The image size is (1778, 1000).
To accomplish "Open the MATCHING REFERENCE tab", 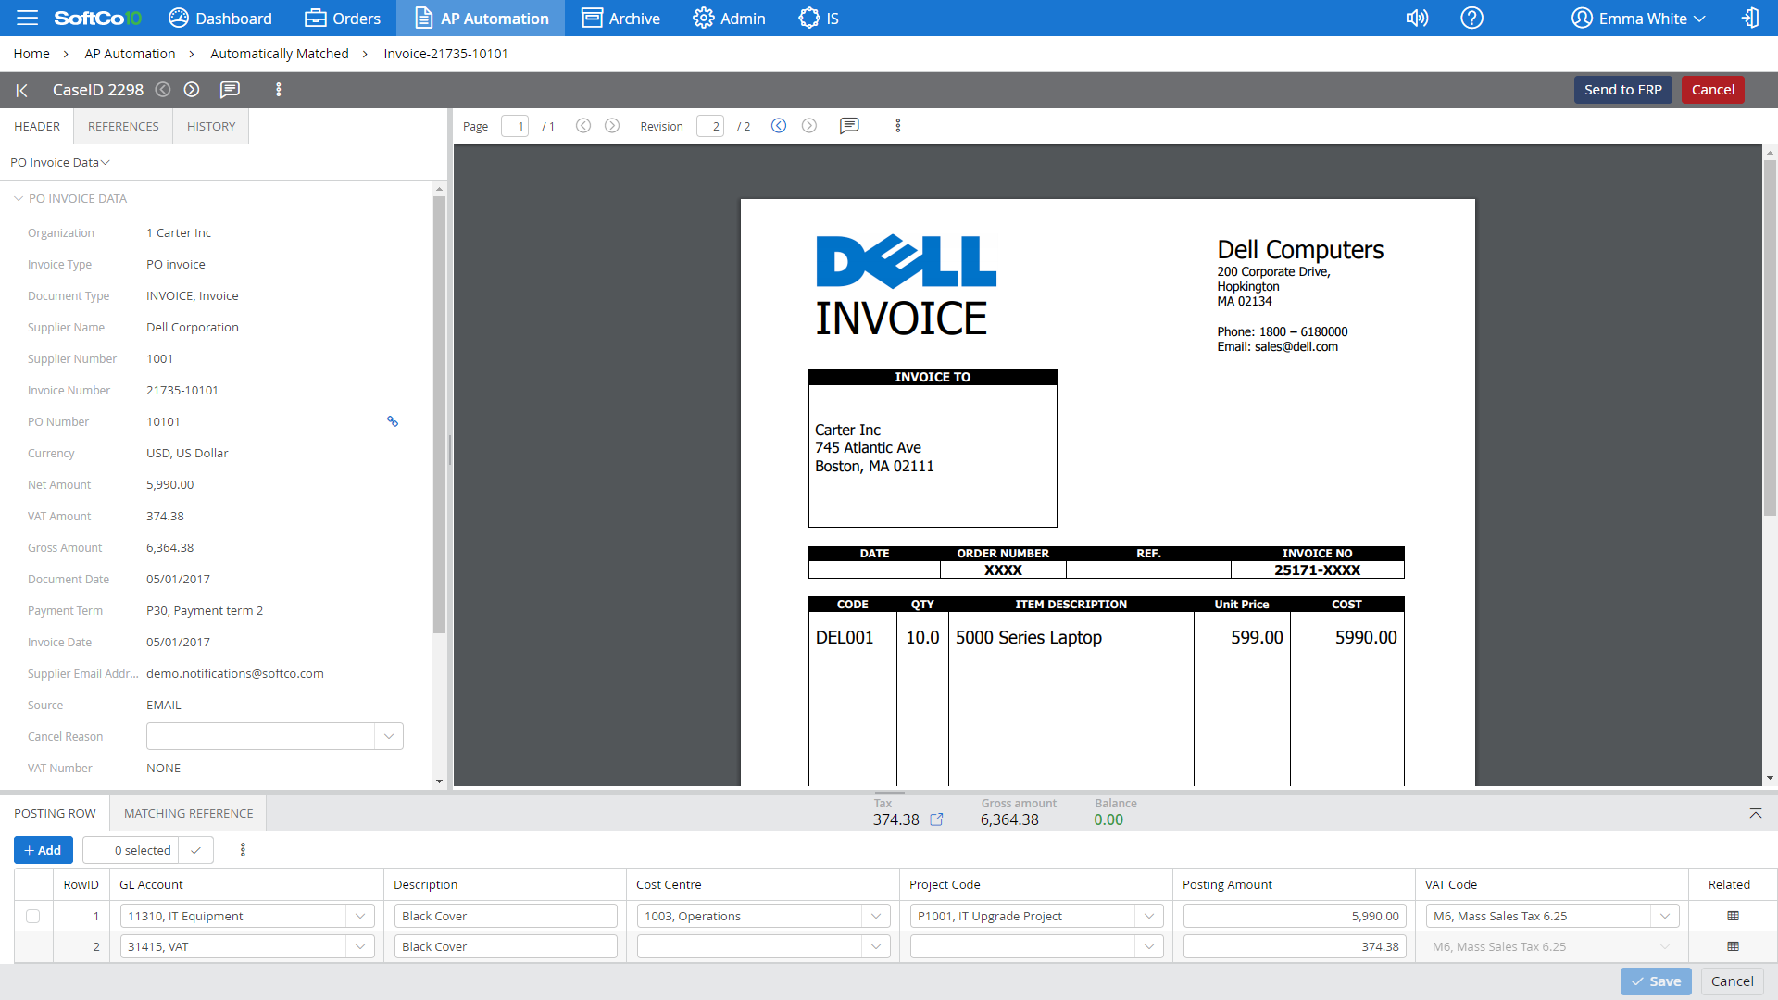I will [188, 813].
